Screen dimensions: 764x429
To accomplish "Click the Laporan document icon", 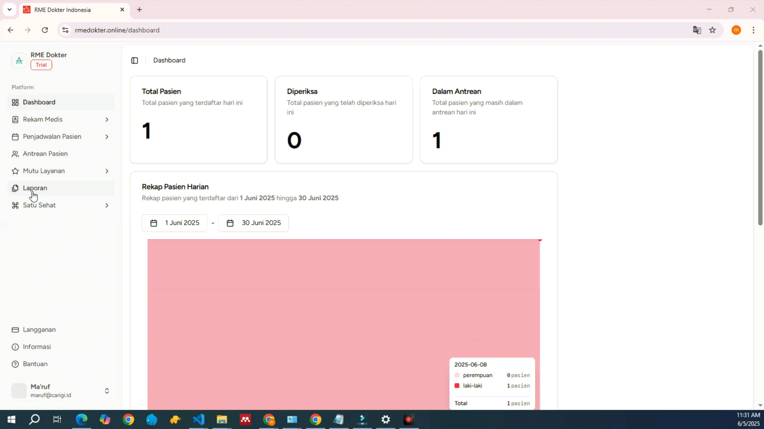I will tap(15, 188).
